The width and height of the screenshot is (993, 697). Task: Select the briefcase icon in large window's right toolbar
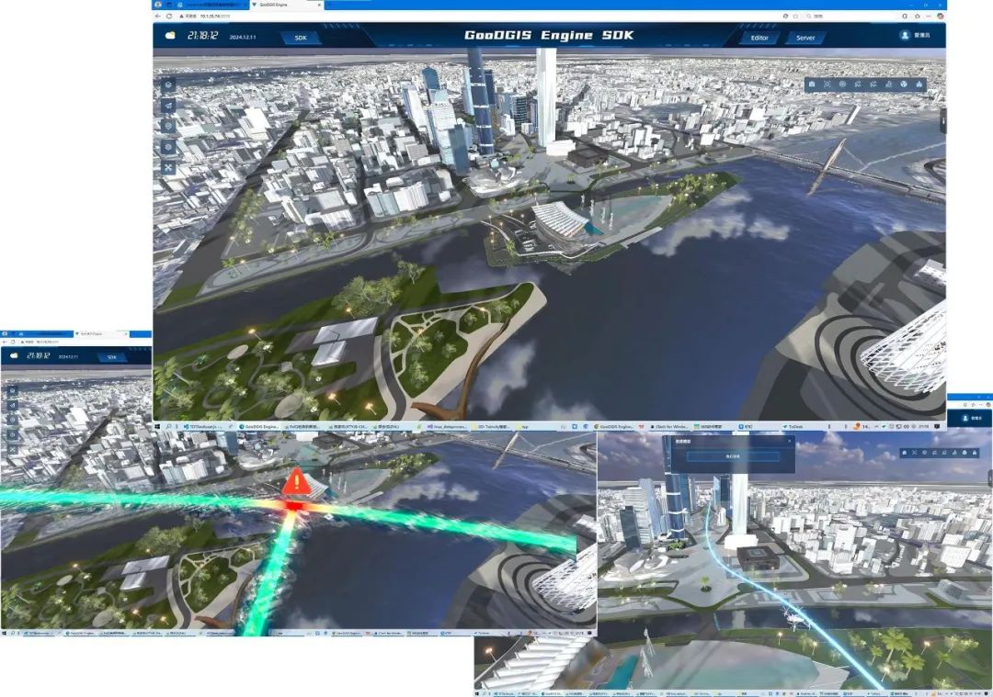[x=812, y=84]
